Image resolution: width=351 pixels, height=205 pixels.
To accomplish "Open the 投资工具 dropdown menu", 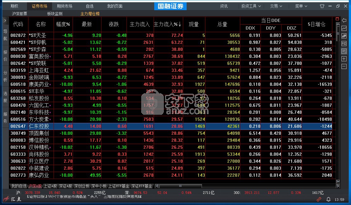I will coord(251,6).
